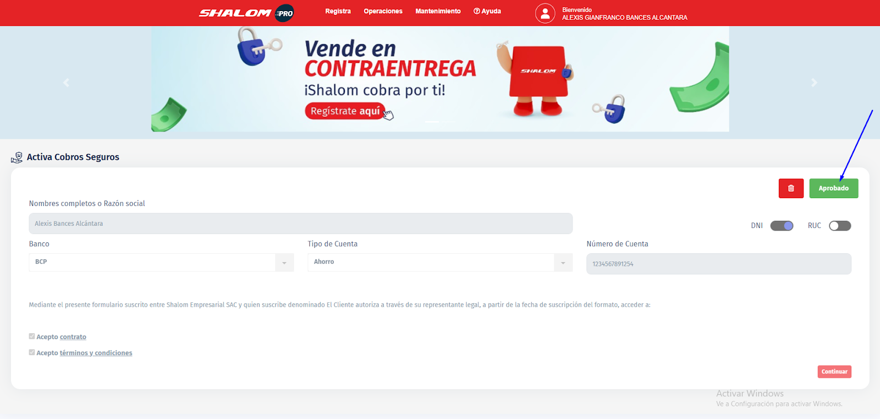Click the red trash delete icon
880x419 pixels.
[x=791, y=188]
